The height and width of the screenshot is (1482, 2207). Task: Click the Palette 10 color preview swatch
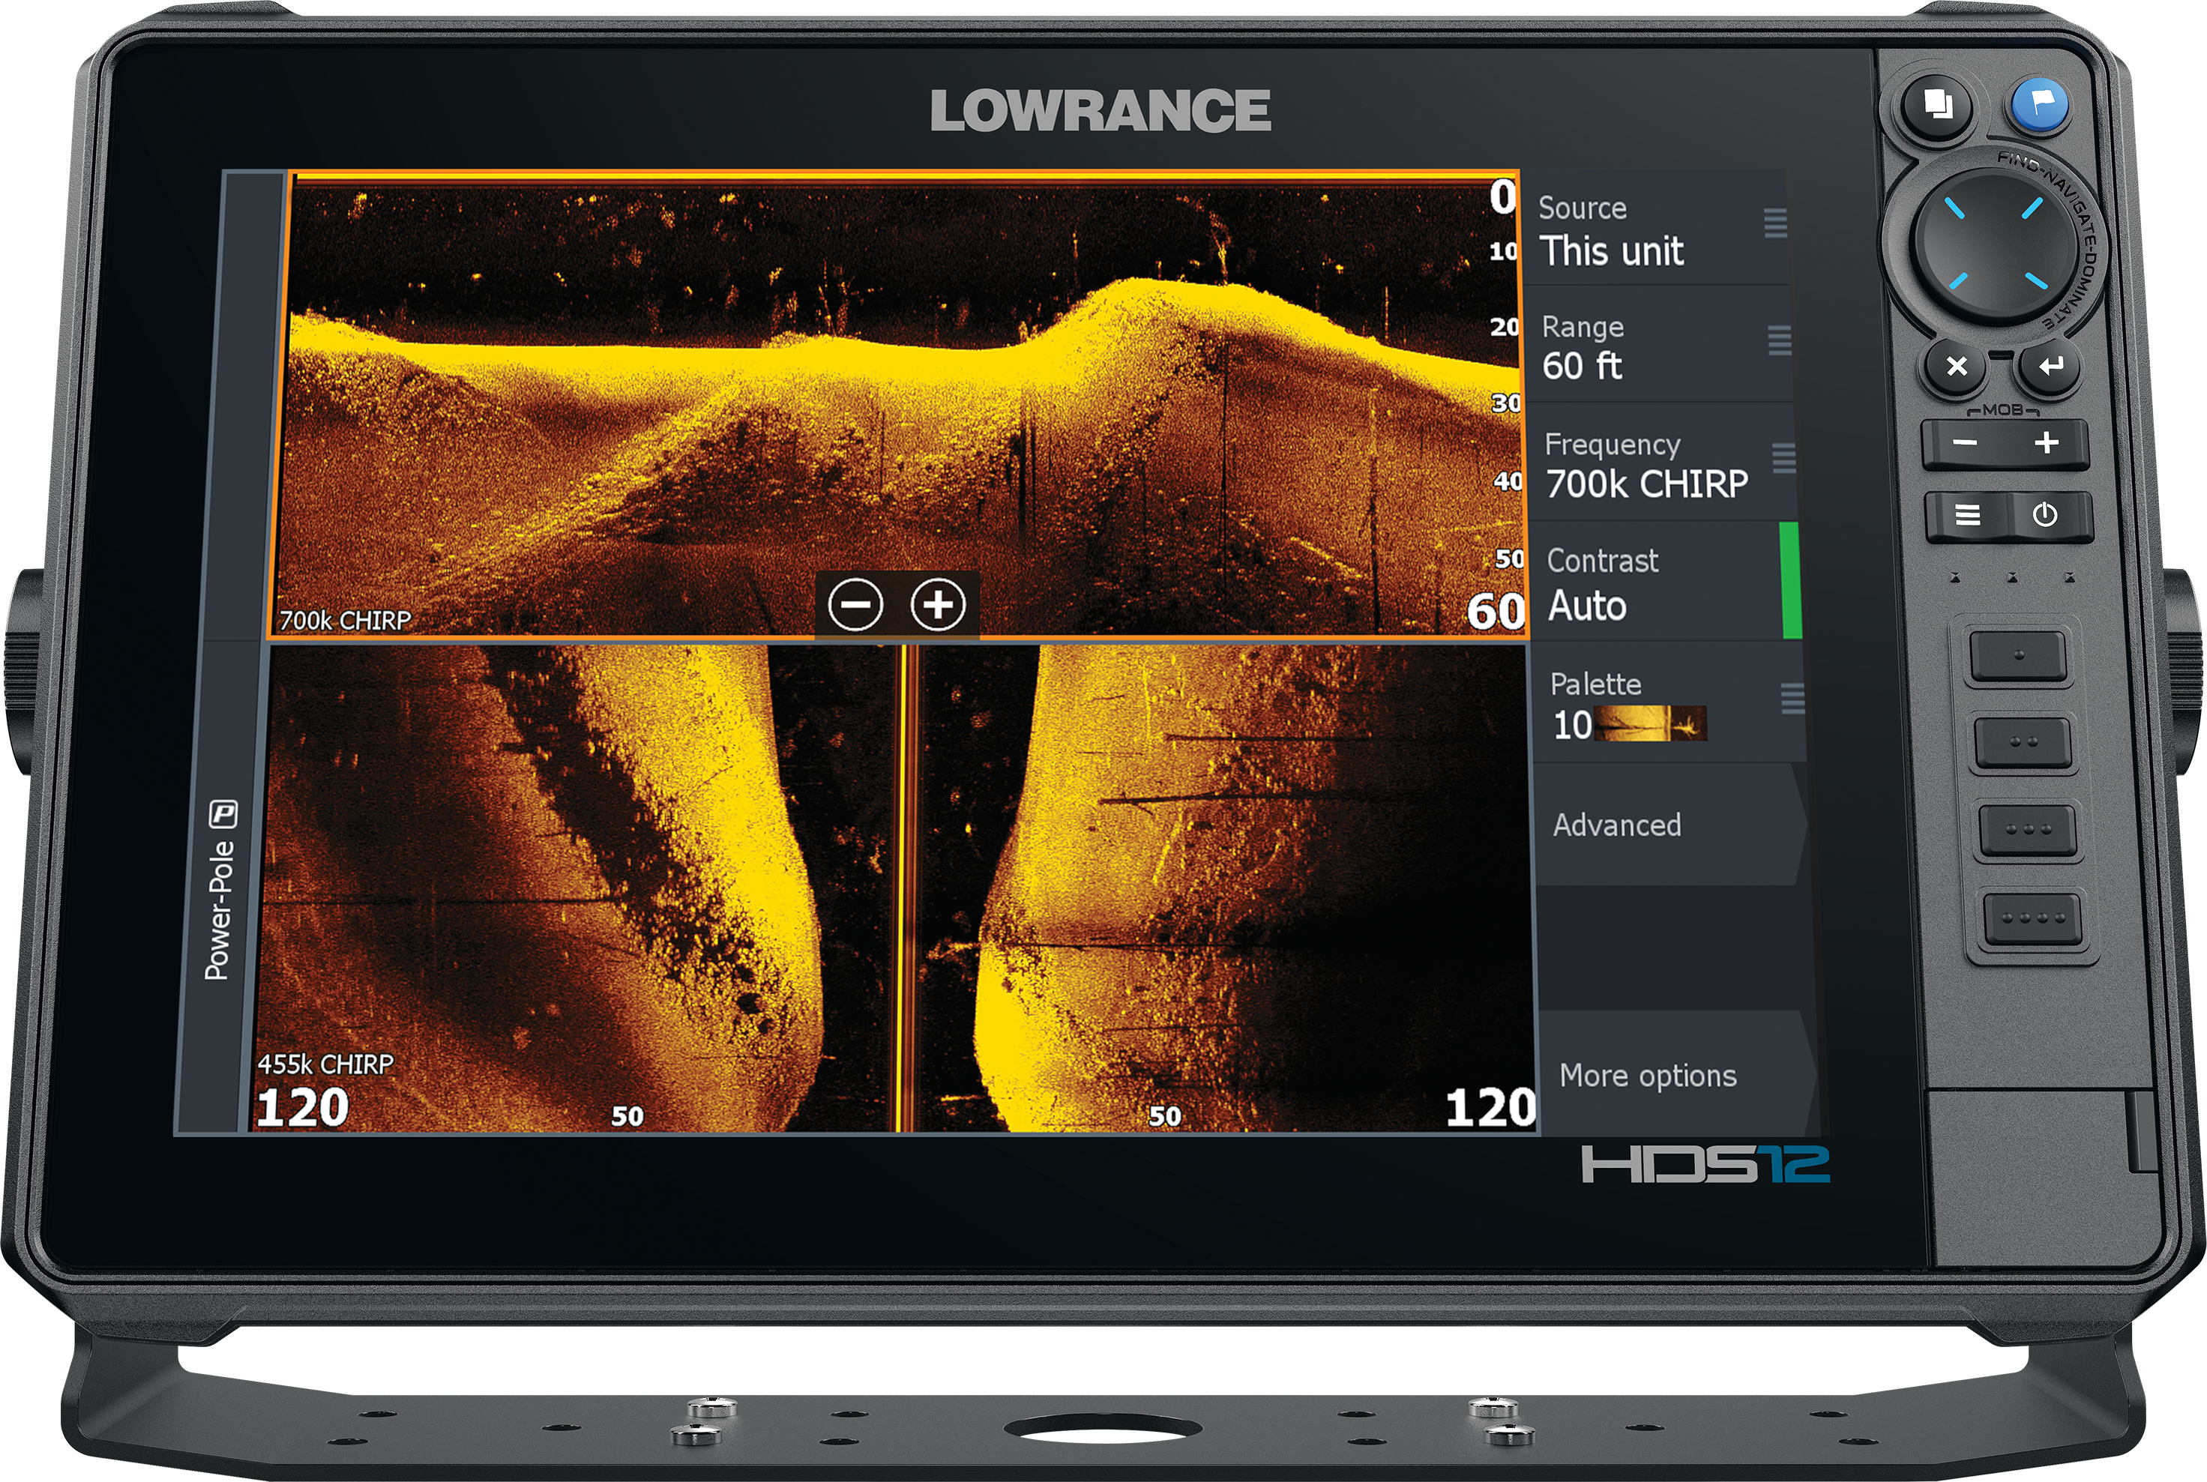(1650, 724)
